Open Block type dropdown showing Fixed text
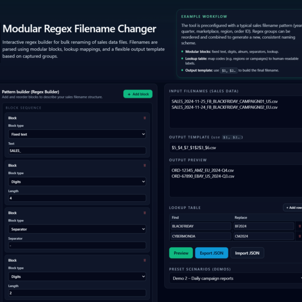This screenshot has width=302, height=302. 78,134
